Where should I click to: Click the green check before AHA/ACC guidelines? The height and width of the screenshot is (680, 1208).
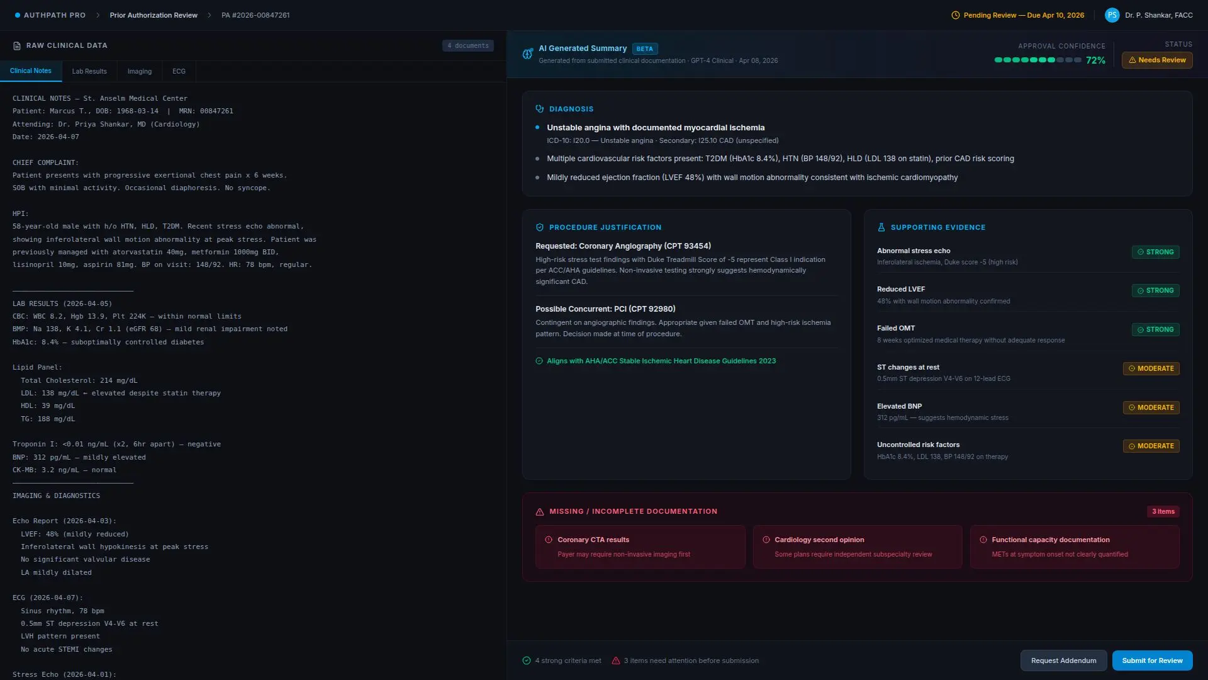(539, 361)
